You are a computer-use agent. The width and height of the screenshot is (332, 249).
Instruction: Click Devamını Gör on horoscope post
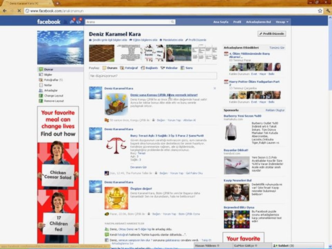pos(138,167)
